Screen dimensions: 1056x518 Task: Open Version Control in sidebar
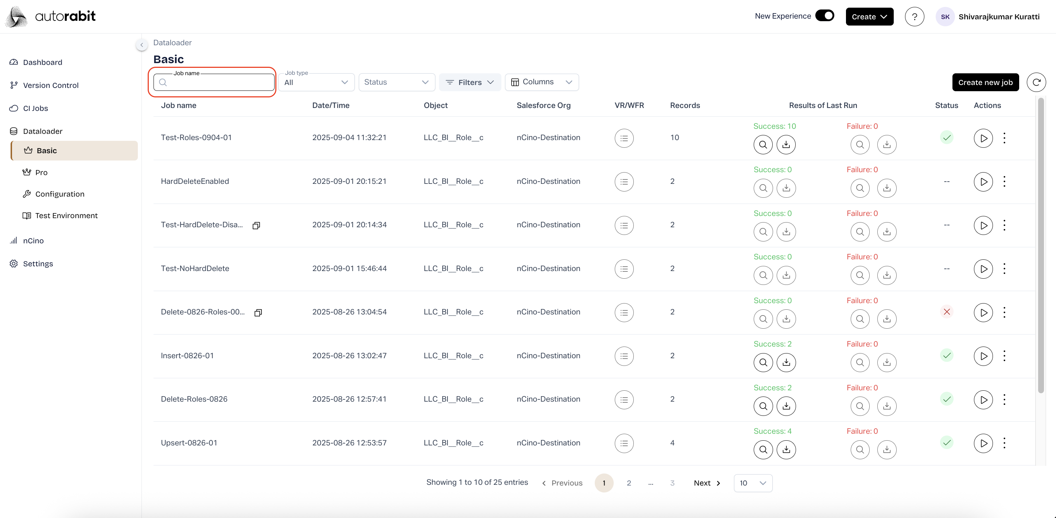pyautogui.click(x=50, y=85)
